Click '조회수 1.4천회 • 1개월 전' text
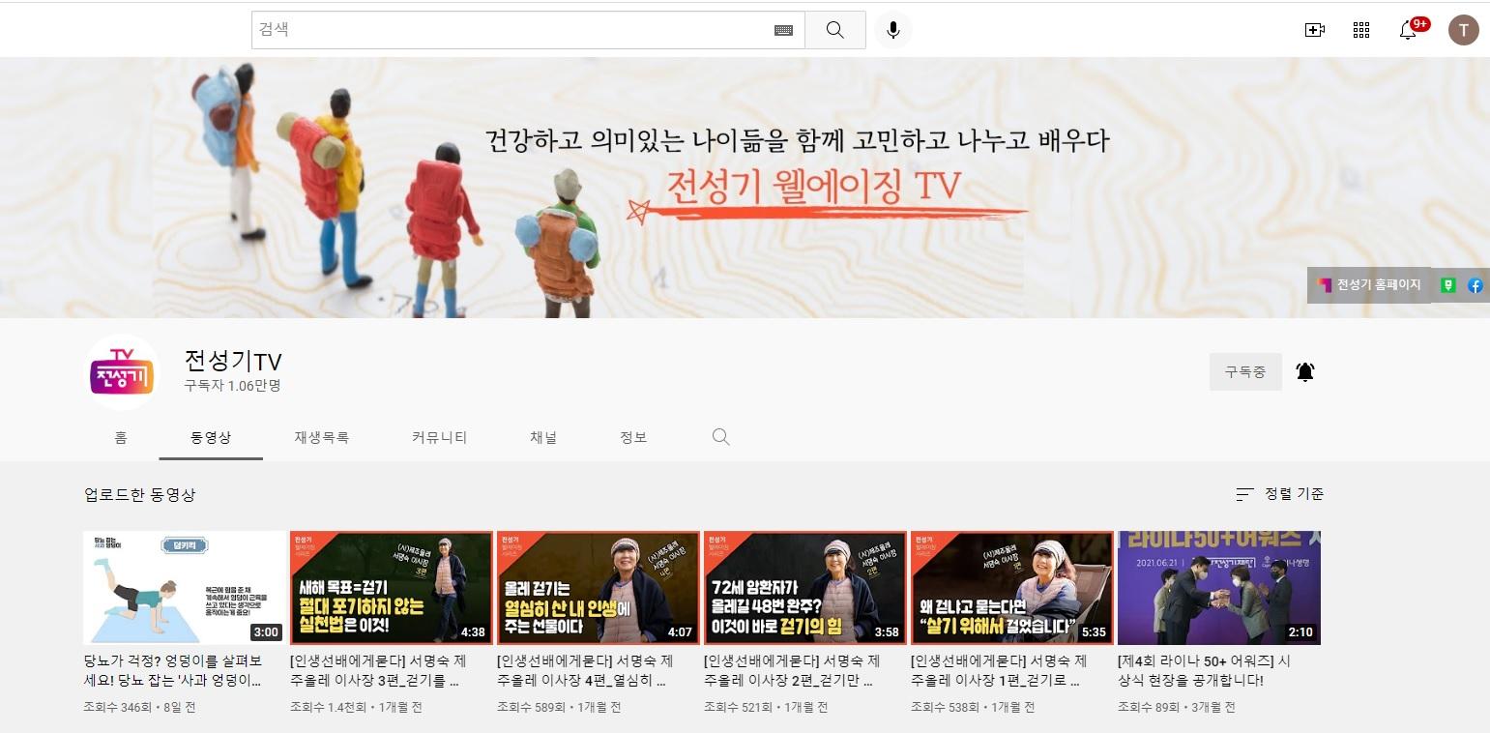1490x733 pixels. pos(356,707)
